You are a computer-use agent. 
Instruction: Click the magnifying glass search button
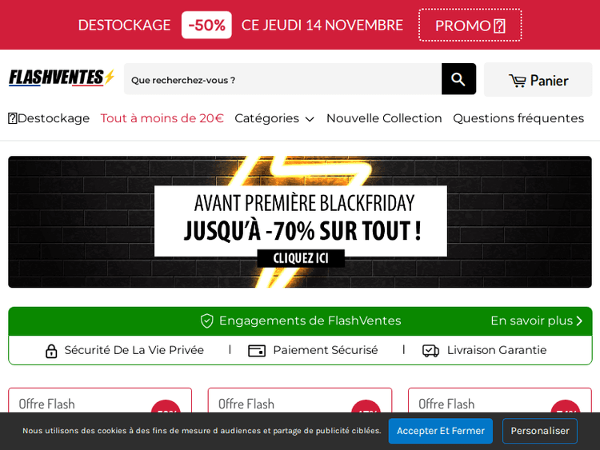point(458,79)
